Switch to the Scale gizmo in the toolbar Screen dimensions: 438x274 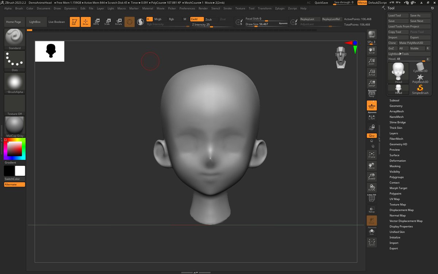[x=108, y=22]
